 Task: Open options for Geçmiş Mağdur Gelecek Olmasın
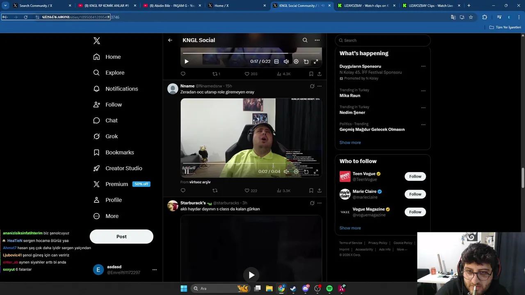[x=423, y=125]
